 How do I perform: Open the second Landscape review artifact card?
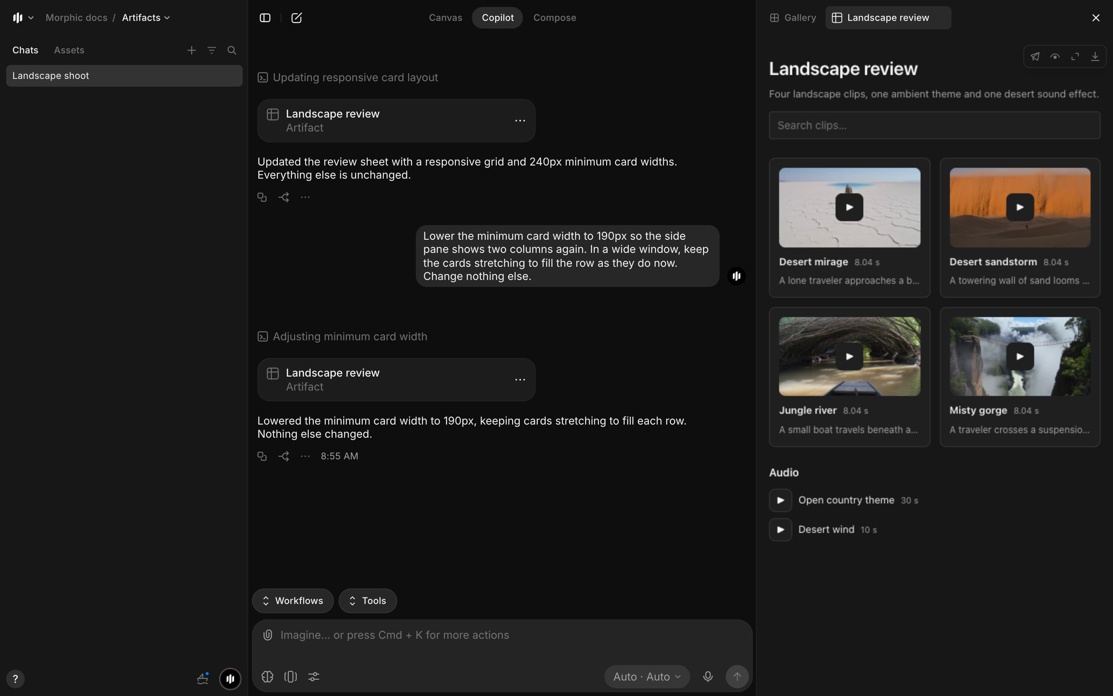click(396, 380)
